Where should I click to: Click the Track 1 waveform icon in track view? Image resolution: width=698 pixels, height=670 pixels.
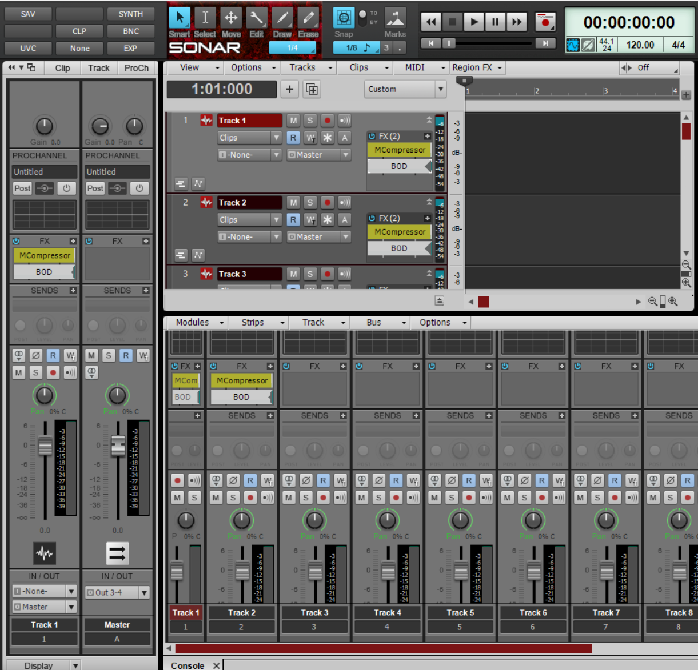206,121
